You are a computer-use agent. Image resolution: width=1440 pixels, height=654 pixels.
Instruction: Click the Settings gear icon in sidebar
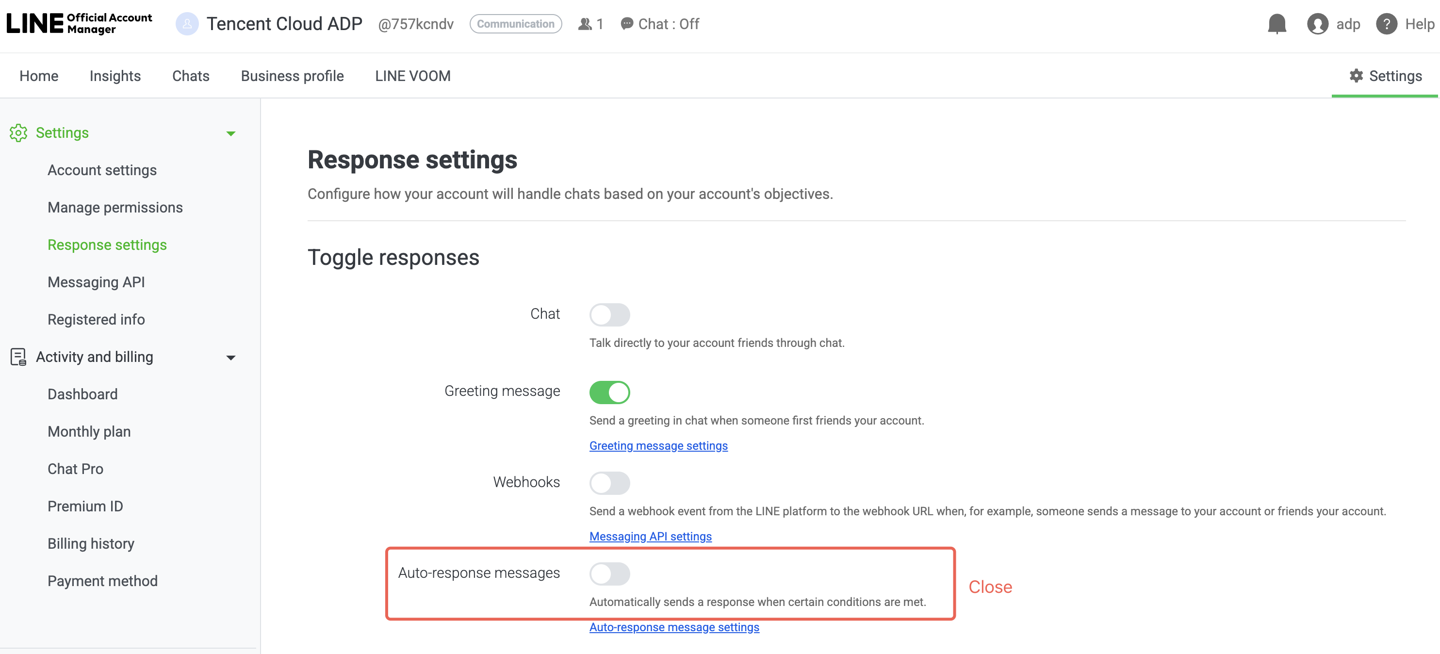click(18, 133)
